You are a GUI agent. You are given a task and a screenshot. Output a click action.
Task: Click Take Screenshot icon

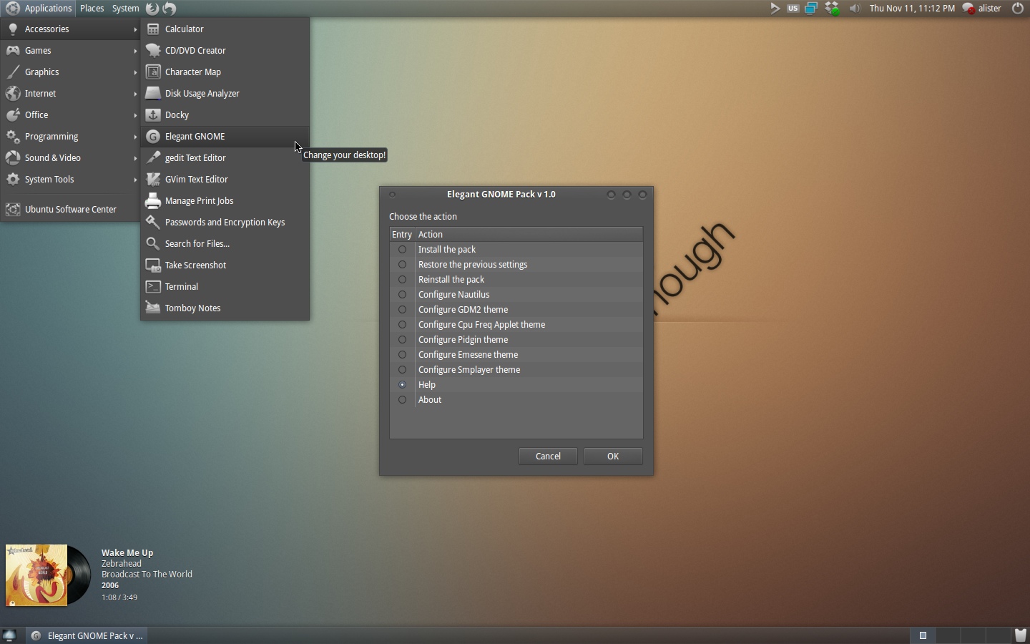coord(152,265)
